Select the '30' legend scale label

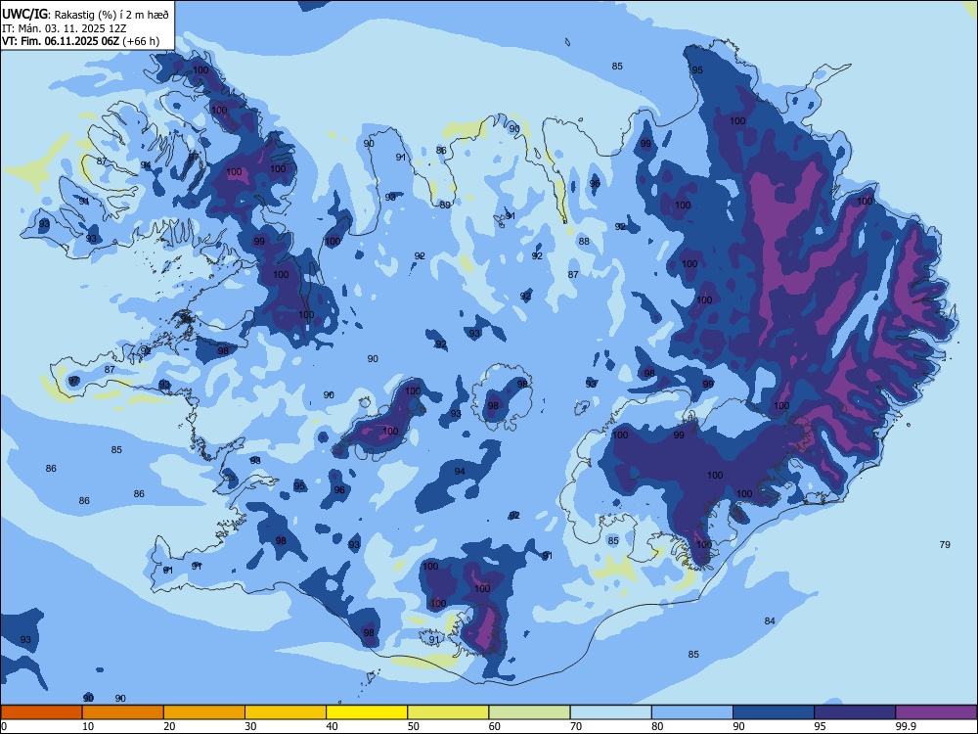coord(250,726)
